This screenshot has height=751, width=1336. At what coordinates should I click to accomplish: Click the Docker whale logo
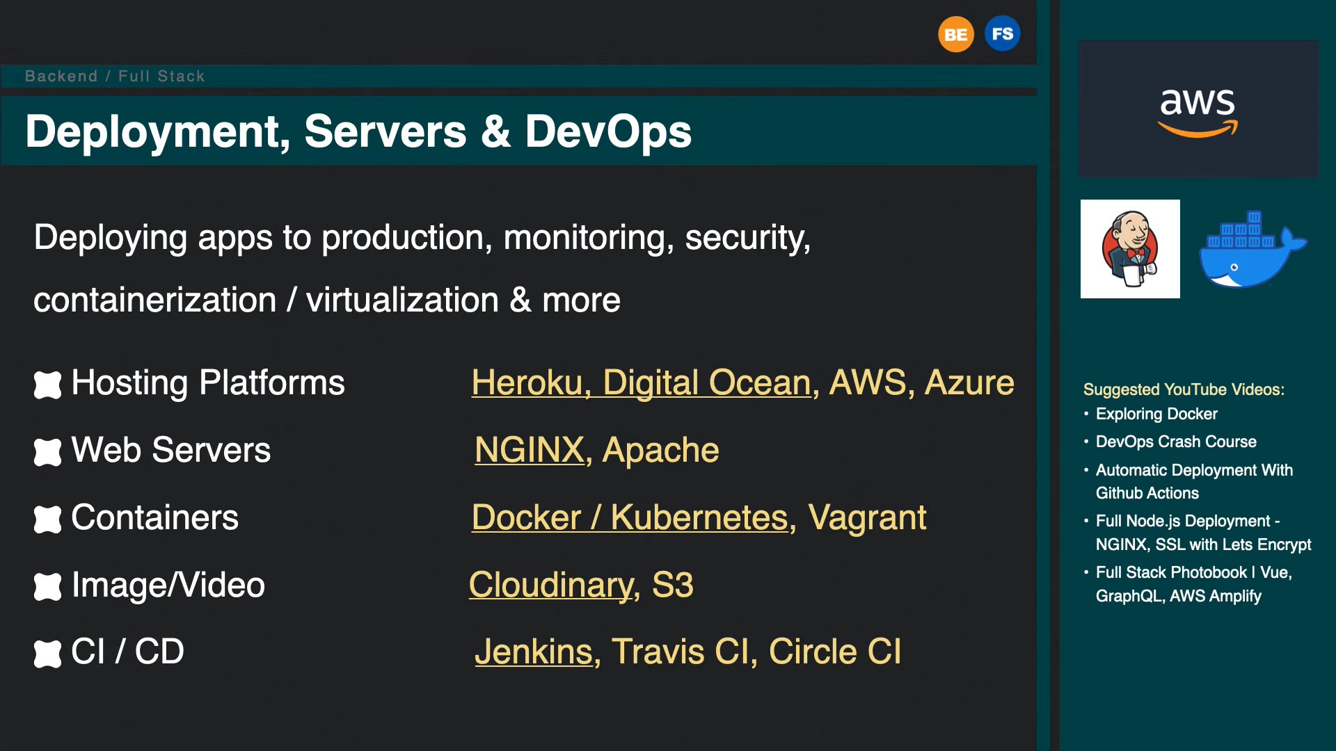[1252, 250]
